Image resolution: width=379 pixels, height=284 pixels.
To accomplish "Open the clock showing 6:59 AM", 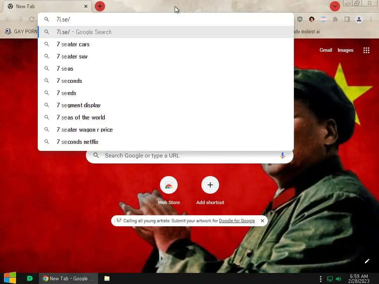I will coord(359,278).
